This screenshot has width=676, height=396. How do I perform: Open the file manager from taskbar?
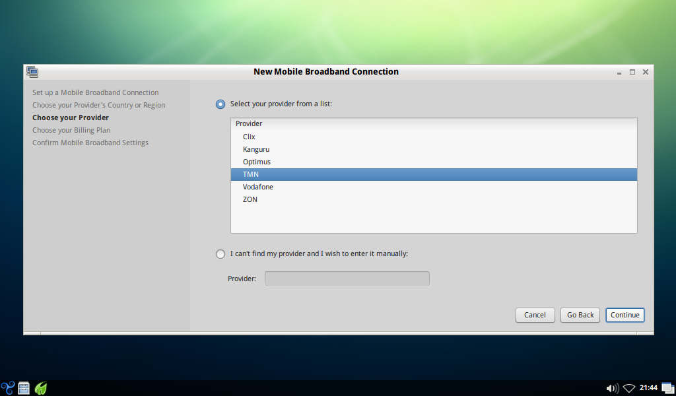(24, 388)
